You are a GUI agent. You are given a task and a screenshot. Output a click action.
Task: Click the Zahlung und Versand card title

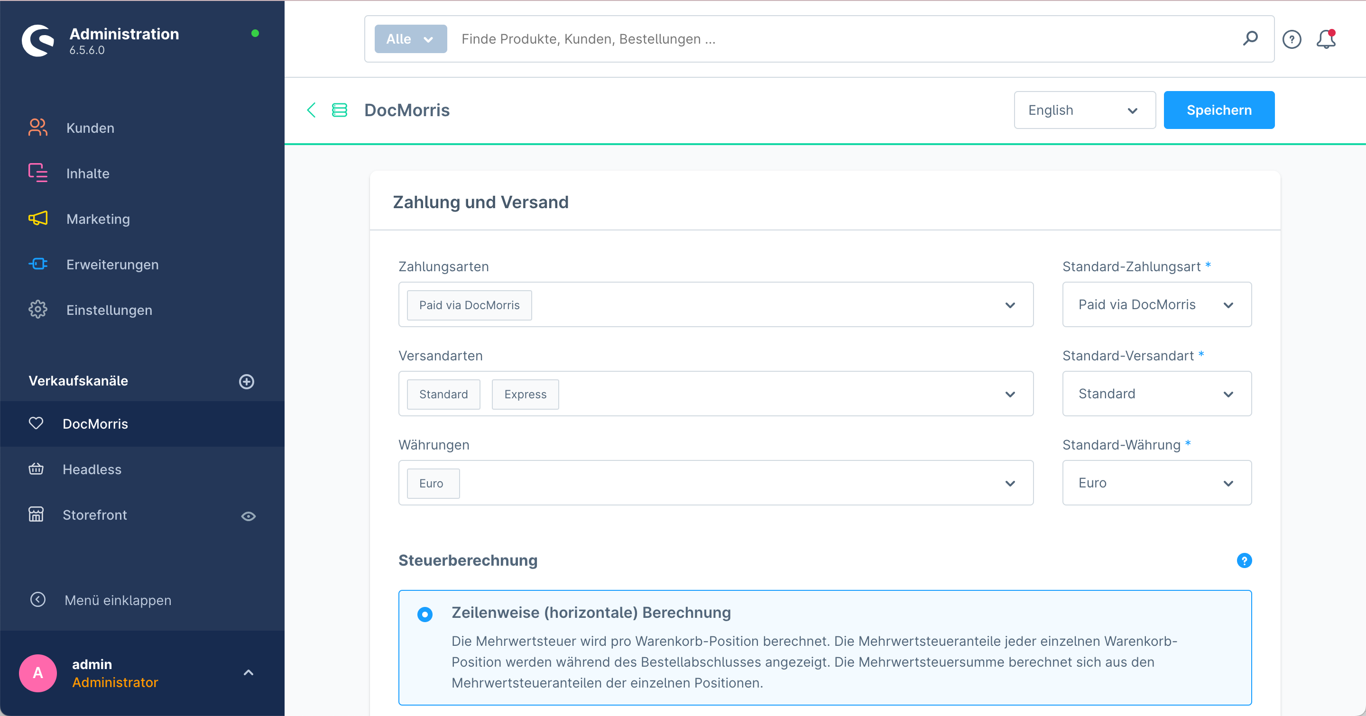(480, 202)
